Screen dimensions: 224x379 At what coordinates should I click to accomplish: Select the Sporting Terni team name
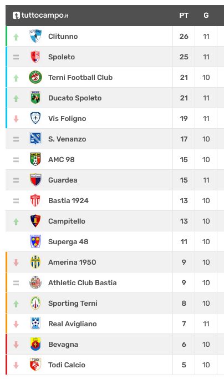73,303
